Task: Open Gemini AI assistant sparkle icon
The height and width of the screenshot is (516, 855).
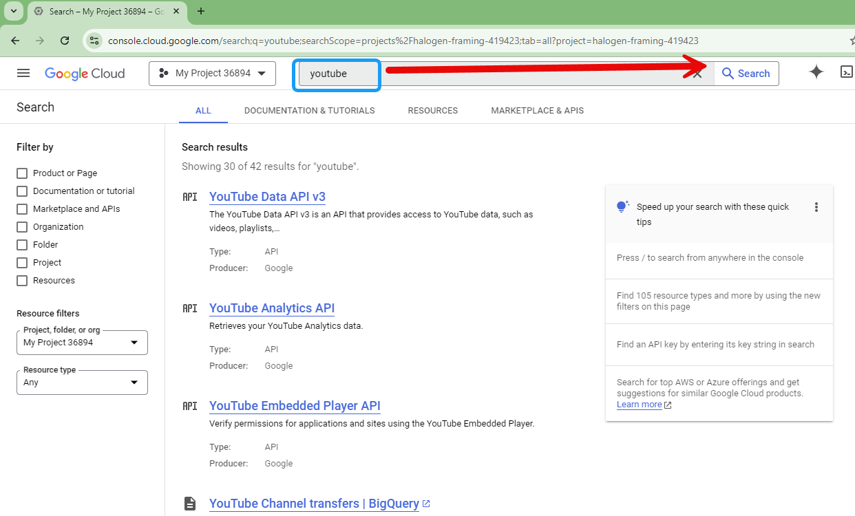Action: pyautogui.click(x=816, y=72)
